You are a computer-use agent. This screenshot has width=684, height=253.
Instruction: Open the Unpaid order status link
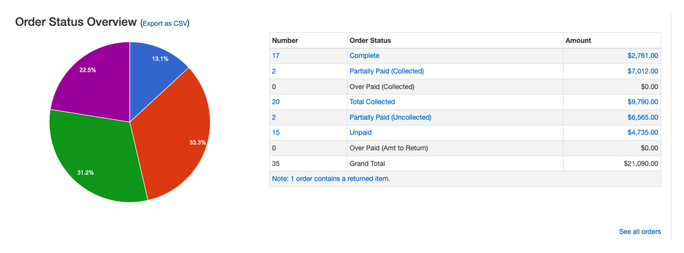click(360, 132)
